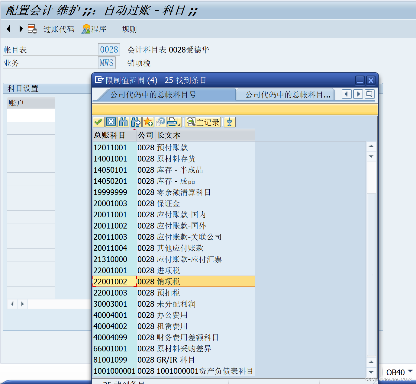
Task: Insert entry via the star icon
Action: tap(148, 122)
